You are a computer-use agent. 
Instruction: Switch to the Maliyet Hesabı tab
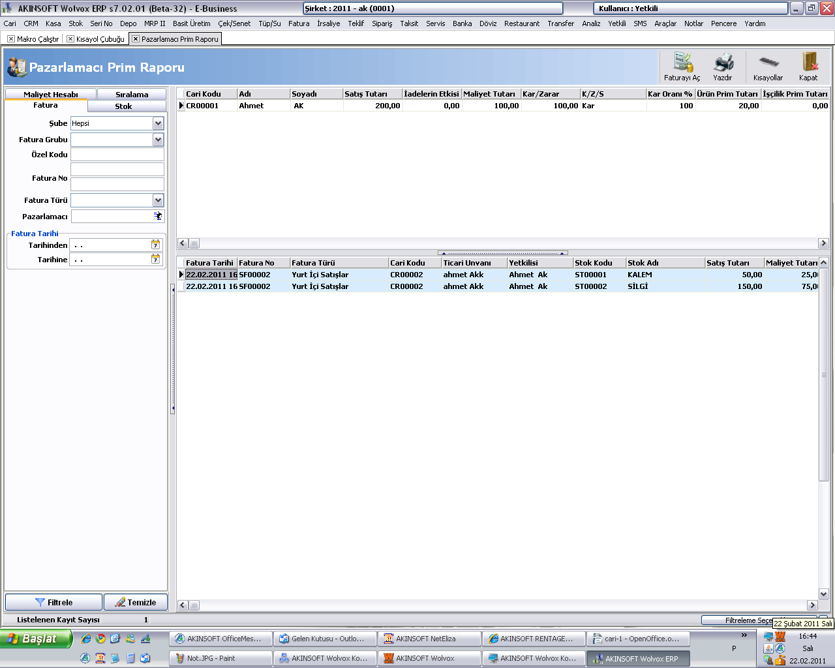(51, 95)
